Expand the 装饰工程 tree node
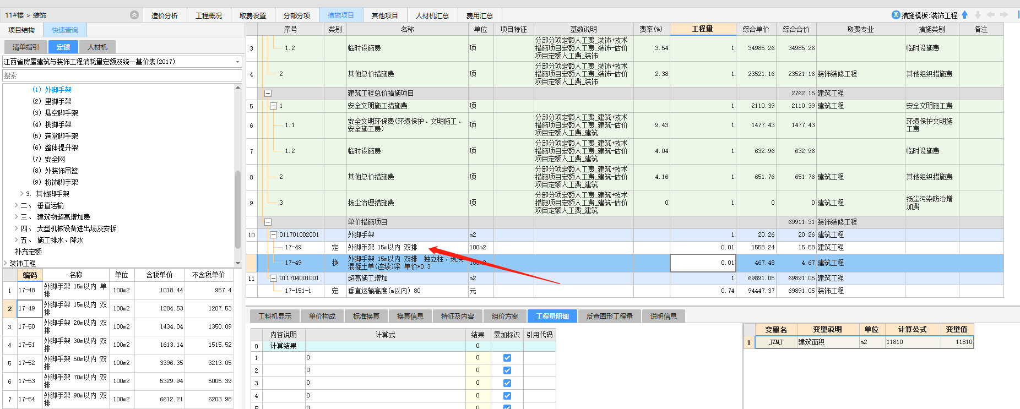Viewport: 1020px width, 409px height. point(6,263)
